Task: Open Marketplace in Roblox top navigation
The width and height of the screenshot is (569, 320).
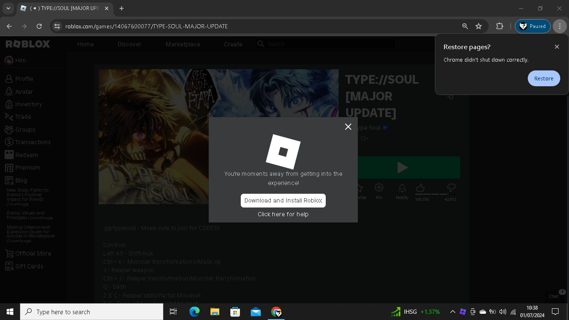Action: [x=183, y=44]
